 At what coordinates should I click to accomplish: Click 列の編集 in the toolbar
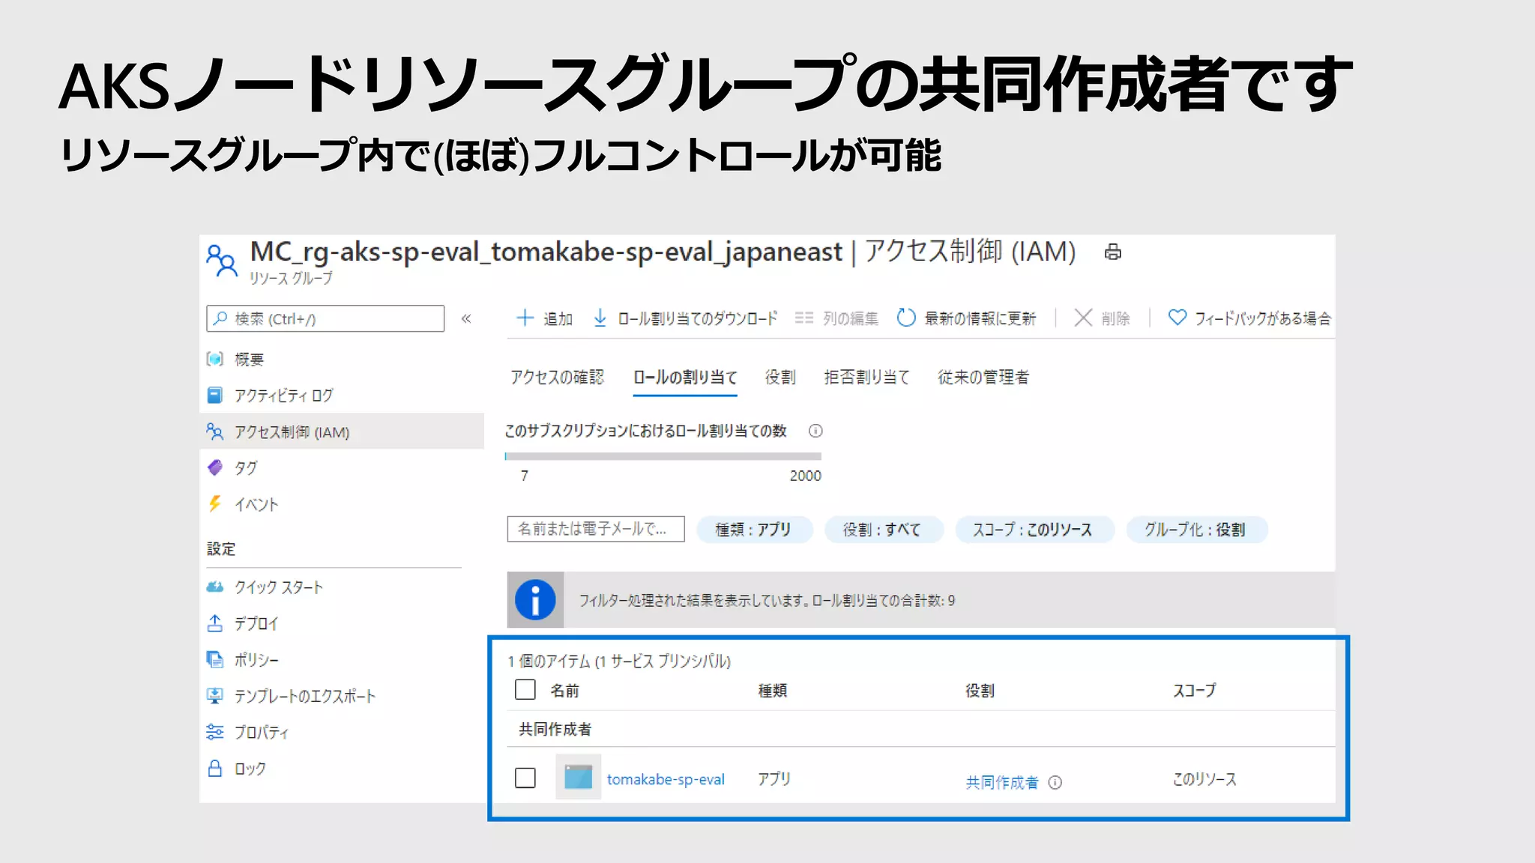point(851,319)
